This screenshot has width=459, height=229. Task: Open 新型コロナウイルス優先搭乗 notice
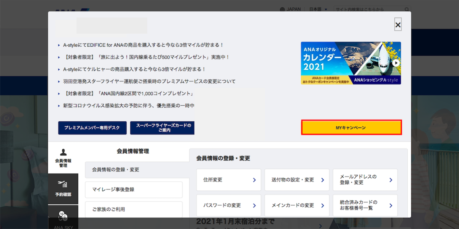(x=129, y=106)
